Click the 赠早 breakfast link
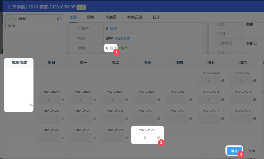 click(113, 48)
